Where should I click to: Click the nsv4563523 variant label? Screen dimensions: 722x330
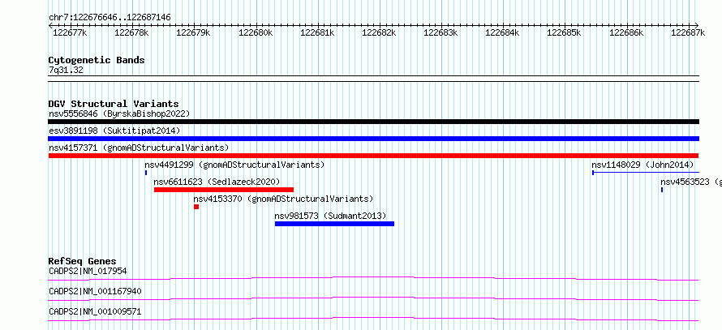pos(691,182)
